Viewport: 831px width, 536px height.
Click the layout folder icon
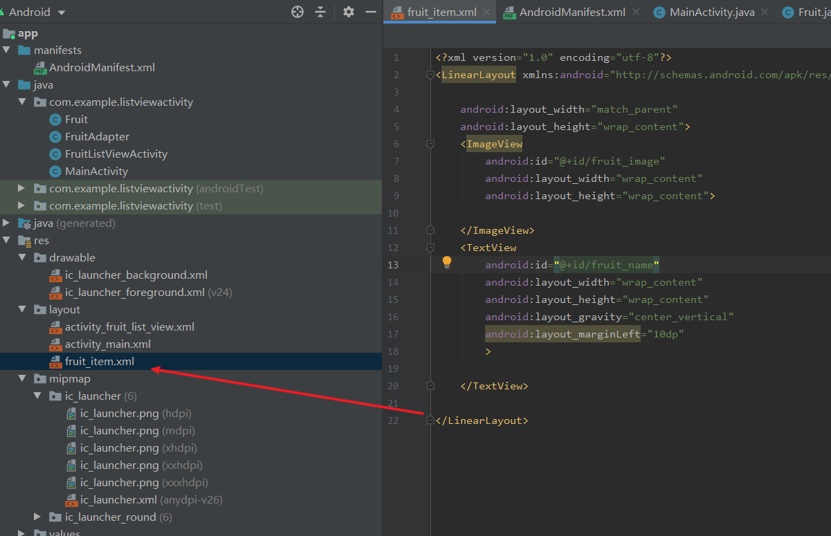40,310
